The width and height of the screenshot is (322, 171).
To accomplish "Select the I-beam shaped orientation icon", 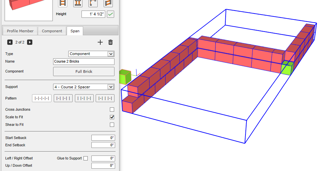I will click(78, 3).
